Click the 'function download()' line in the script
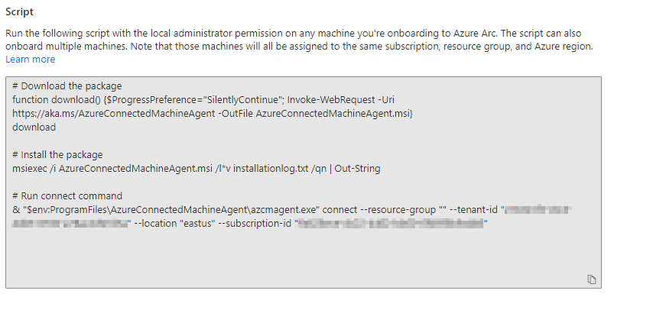Viewport: 653px width, 310px height. click(203, 100)
